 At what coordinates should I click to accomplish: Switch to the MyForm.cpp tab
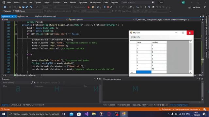coord(23,16)
